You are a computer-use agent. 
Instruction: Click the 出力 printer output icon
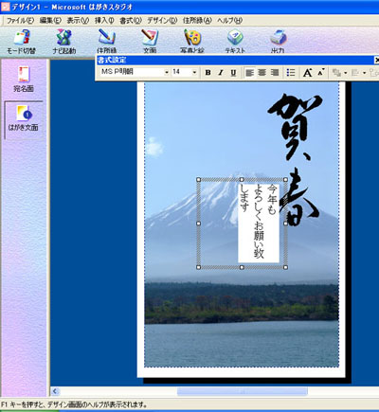(x=278, y=41)
